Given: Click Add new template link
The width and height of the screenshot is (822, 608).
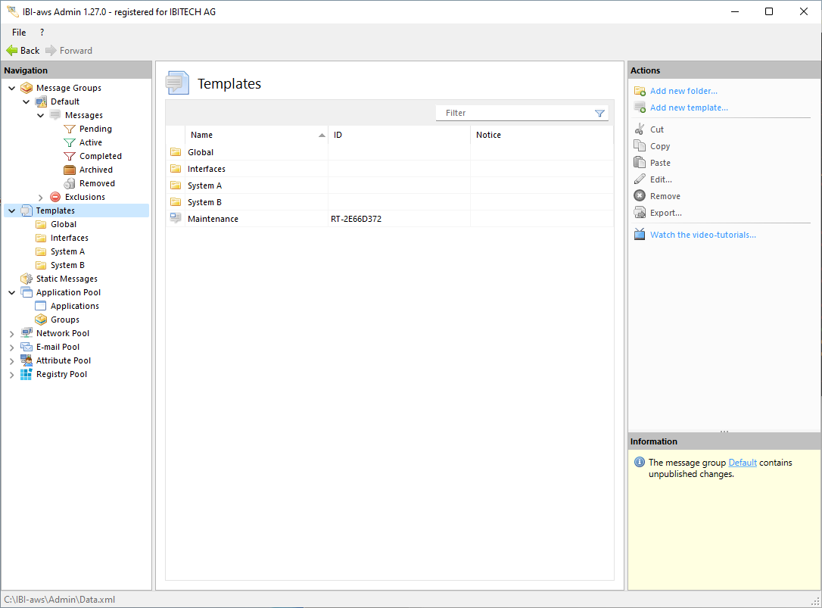Looking at the screenshot, I should [x=689, y=108].
